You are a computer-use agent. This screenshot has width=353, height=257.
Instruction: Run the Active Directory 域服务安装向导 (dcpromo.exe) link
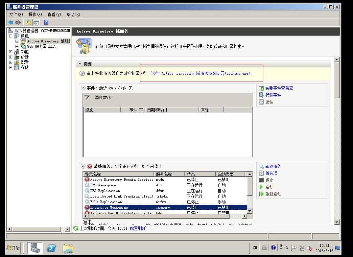201,73
